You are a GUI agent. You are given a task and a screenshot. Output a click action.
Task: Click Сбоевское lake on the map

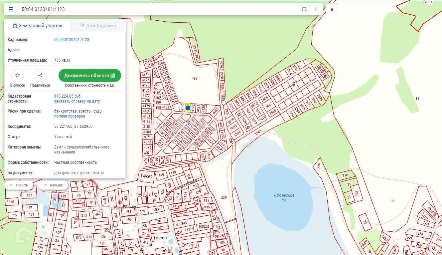pos(284,197)
